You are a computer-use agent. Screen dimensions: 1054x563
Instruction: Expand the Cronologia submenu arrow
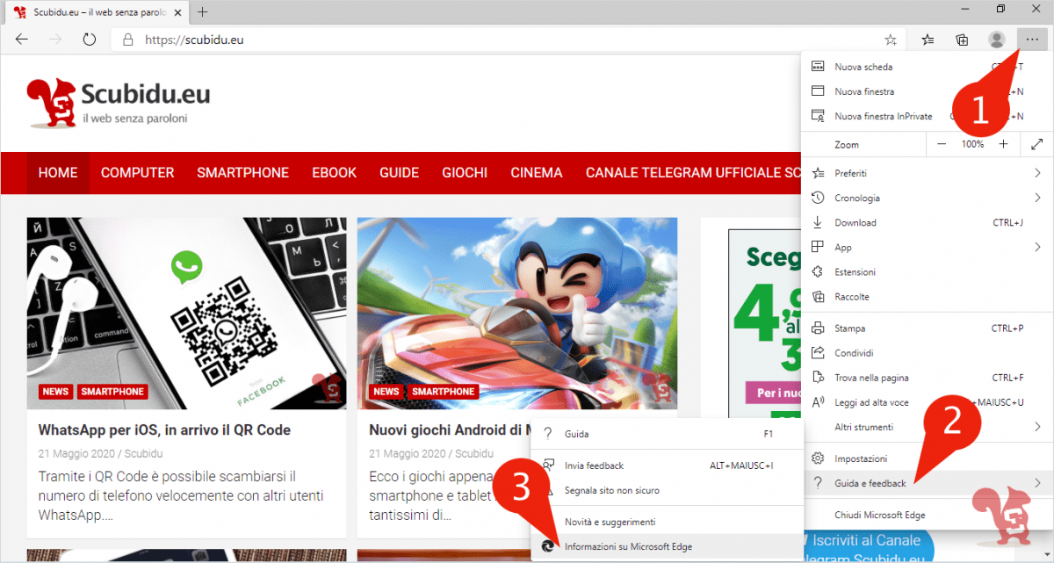click(x=1038, y=198)
